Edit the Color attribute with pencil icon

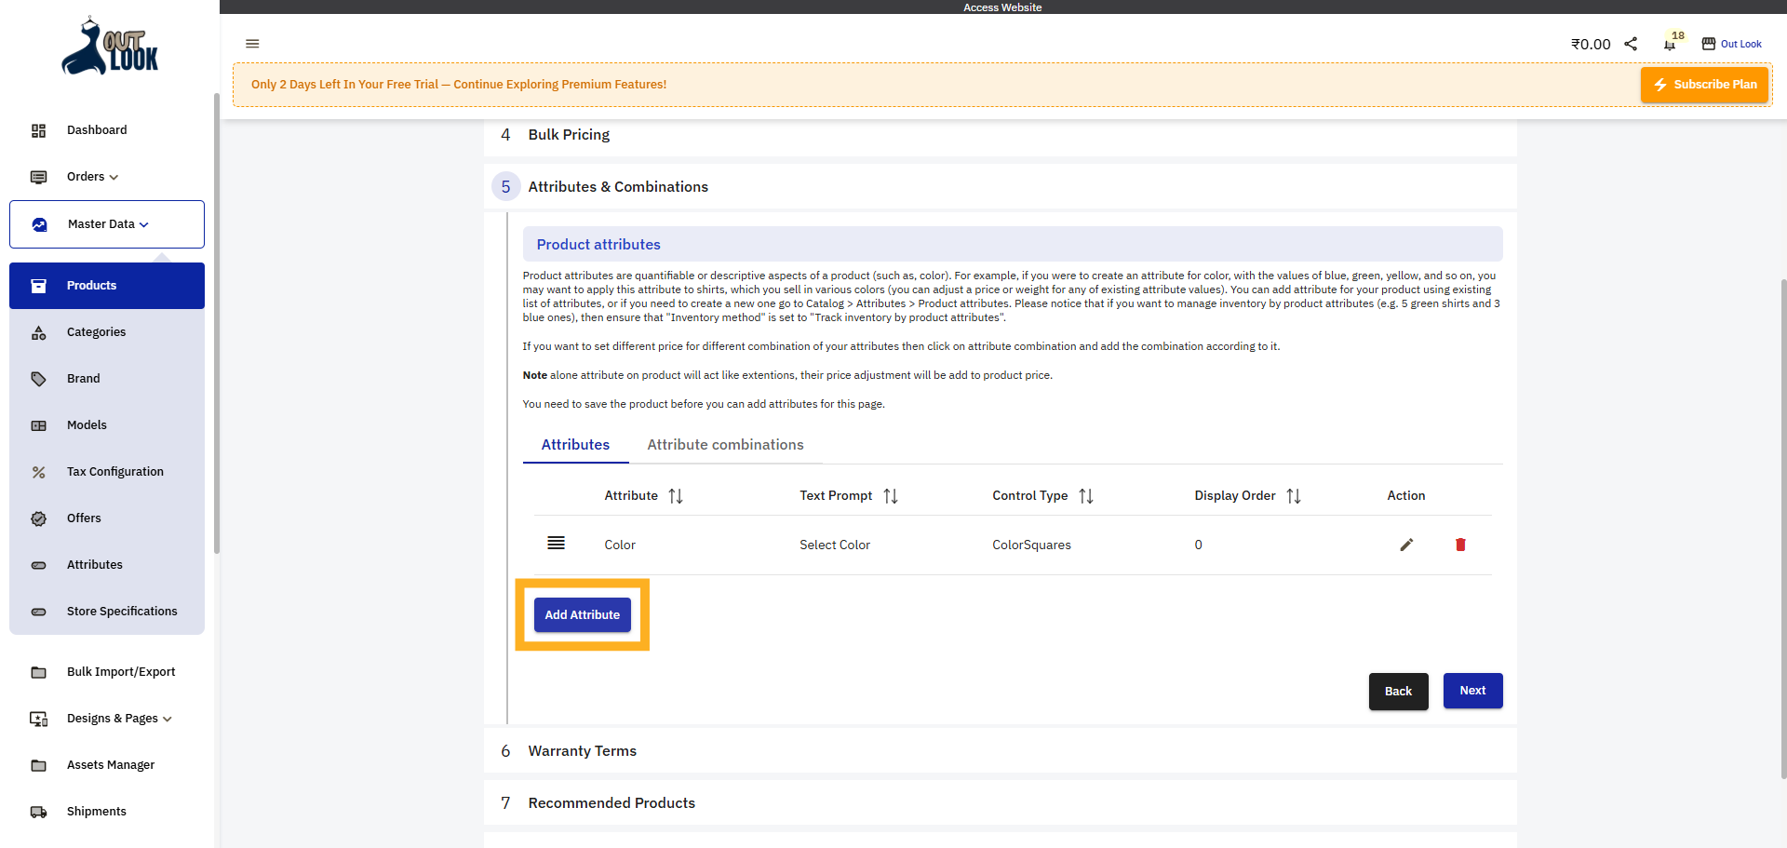point(1406,545)
